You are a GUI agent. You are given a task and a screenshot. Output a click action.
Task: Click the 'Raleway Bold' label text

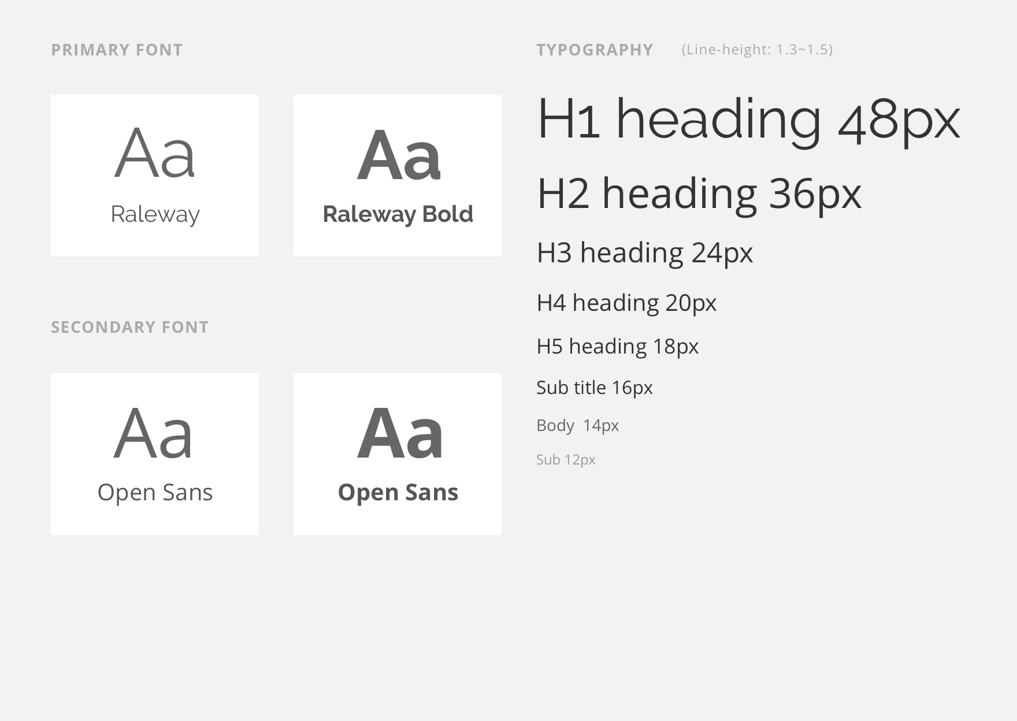click(x=398, y=214)
